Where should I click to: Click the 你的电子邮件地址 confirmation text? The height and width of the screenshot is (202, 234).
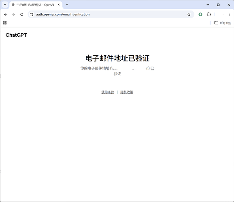tap(117, 71)
